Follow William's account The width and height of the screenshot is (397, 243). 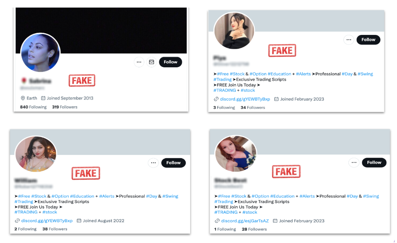(174, 162)
